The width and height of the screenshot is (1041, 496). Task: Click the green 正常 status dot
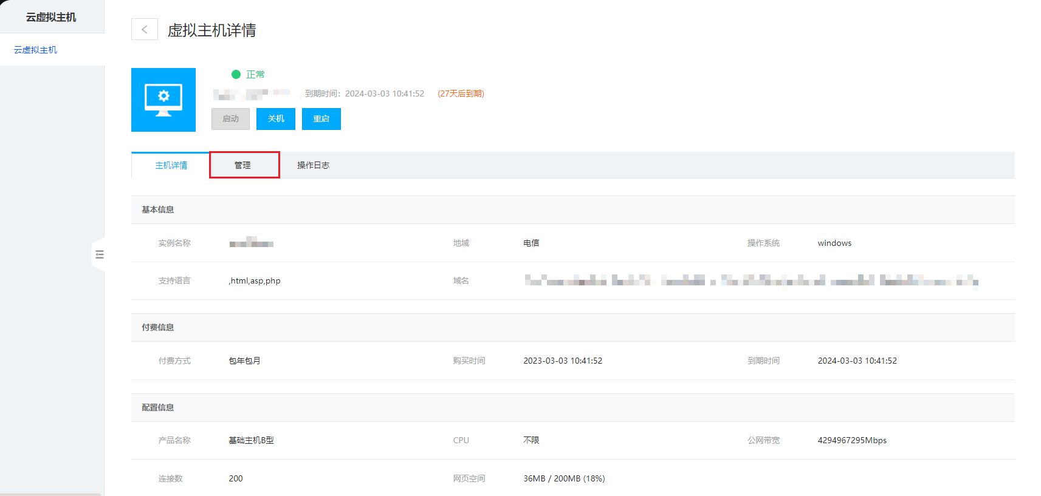(236, 74)
